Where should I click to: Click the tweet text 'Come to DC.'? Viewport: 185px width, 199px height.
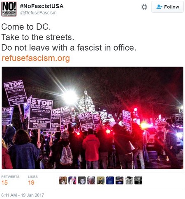(26, 27)
